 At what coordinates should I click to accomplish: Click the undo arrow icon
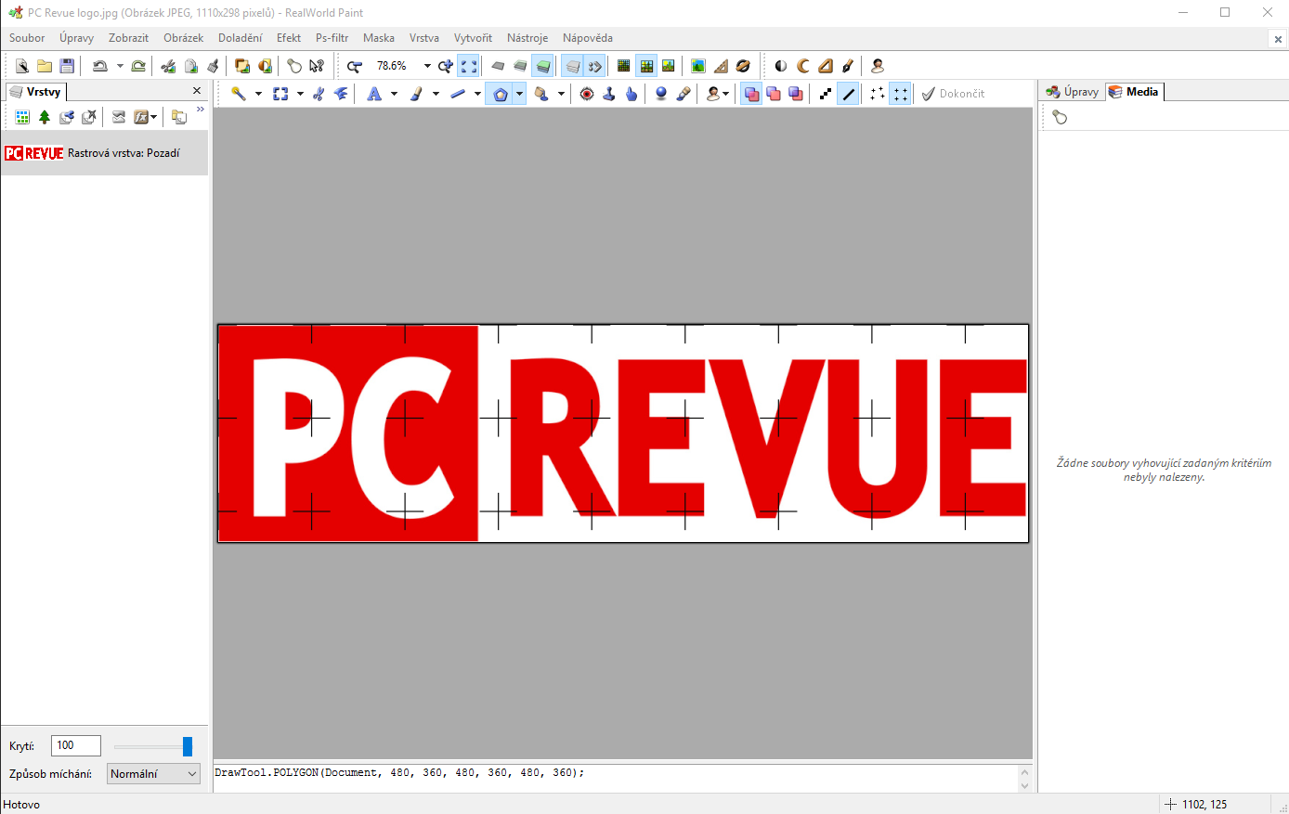coord(99,66)
